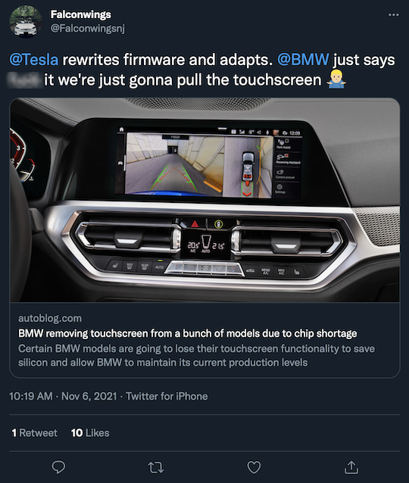
Task: Open the autoblog.com source link
Action: click(x=50, y=318)
